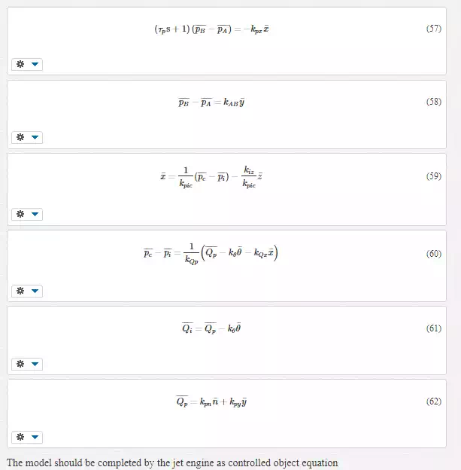This screenshot has width=461, height=470.
Task: Open the dropdown arrow below equation 62
Action: 35,437
